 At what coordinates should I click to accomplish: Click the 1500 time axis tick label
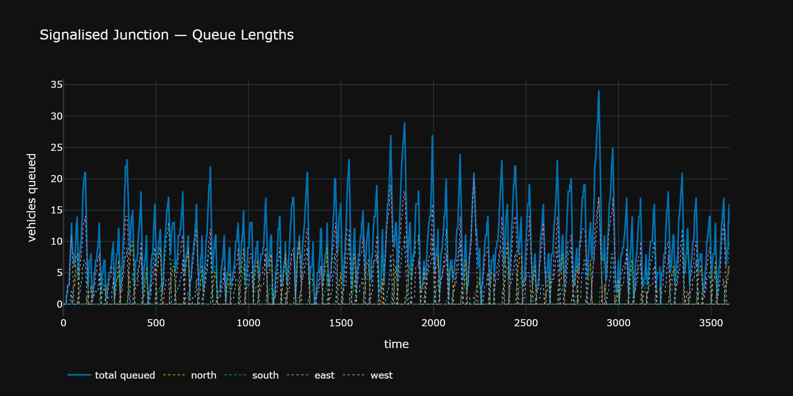[341, 323]
